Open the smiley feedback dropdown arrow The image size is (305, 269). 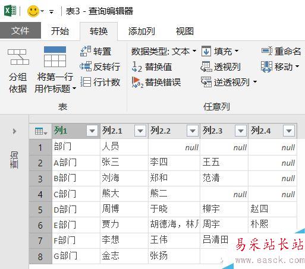pos(42,11)
